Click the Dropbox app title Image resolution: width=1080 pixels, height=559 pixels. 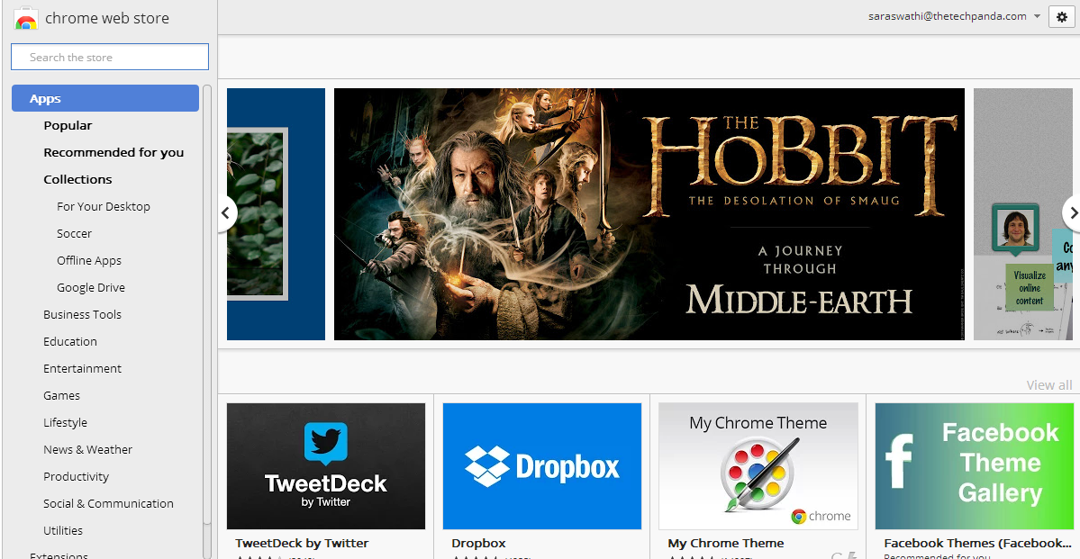(x=478, y=543)
